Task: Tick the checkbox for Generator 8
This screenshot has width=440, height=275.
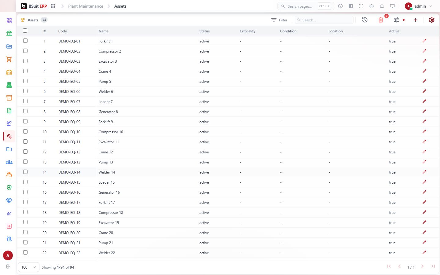Action: (x=25, y=111)
